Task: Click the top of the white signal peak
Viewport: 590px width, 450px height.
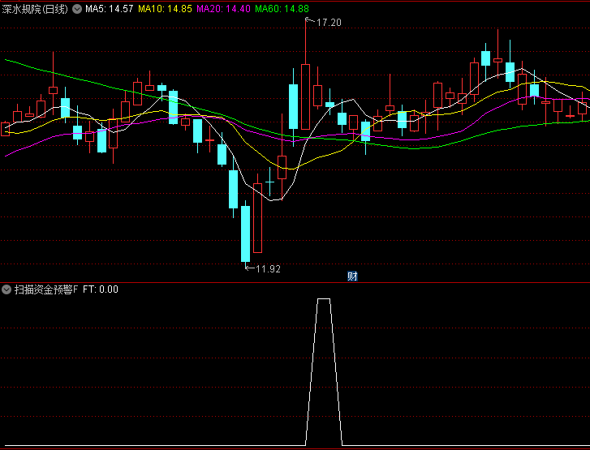Action: (x=324, y=299)
